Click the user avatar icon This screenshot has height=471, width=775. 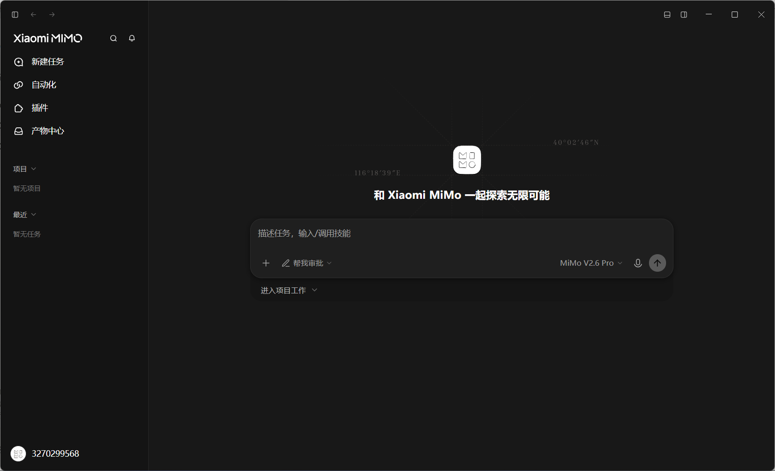click(18, 453)
